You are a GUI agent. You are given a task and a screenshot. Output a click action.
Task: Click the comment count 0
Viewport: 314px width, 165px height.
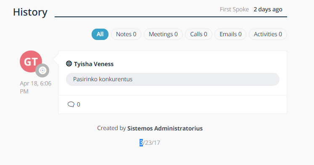click(79, 104)
